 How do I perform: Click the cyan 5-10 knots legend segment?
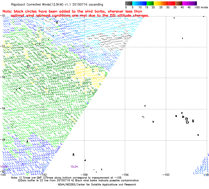pyautogui.click(x=136, y=3)
